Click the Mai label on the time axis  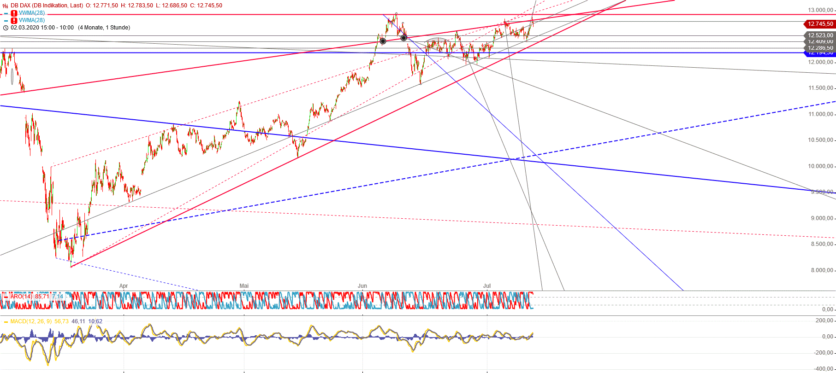pyautogui.click(x=244, y=286)
